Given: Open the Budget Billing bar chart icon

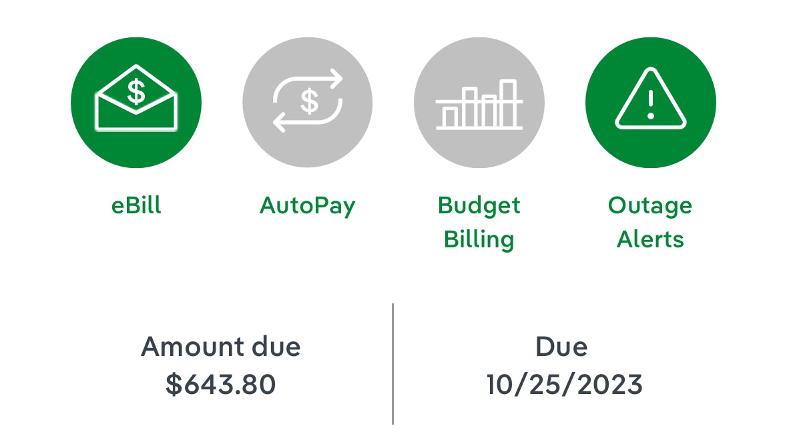Looking at the screenshot, I should pyautogui.click(x=479, y=102).
